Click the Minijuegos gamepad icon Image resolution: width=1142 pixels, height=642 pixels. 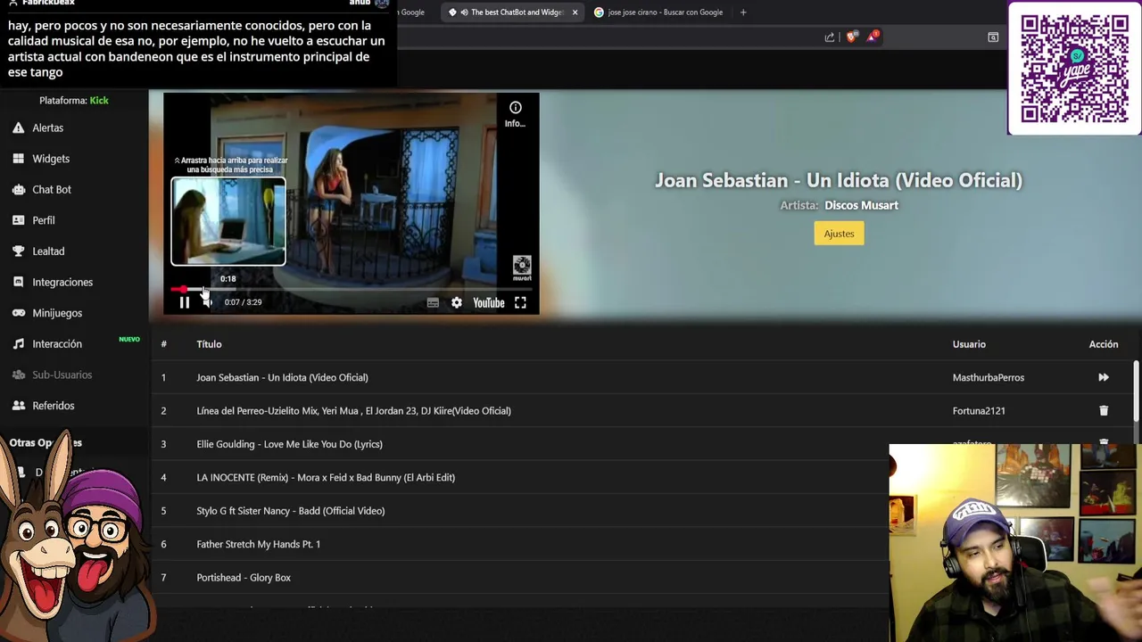pos(18,313)
